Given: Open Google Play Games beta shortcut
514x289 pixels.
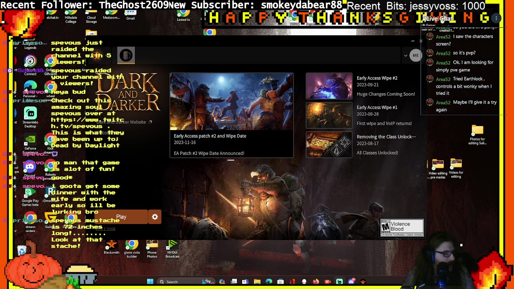Looking at the screenshot, I should 30,197.
